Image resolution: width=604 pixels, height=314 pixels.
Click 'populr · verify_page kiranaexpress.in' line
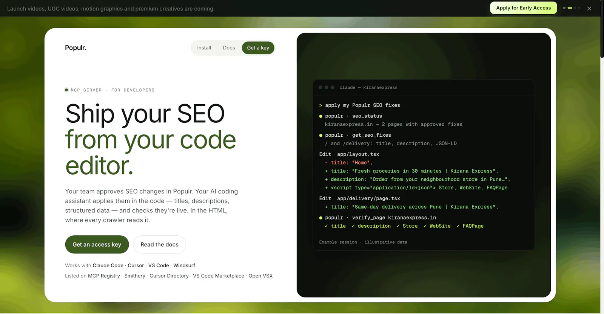pyautogui.click(x=377, y=218)
